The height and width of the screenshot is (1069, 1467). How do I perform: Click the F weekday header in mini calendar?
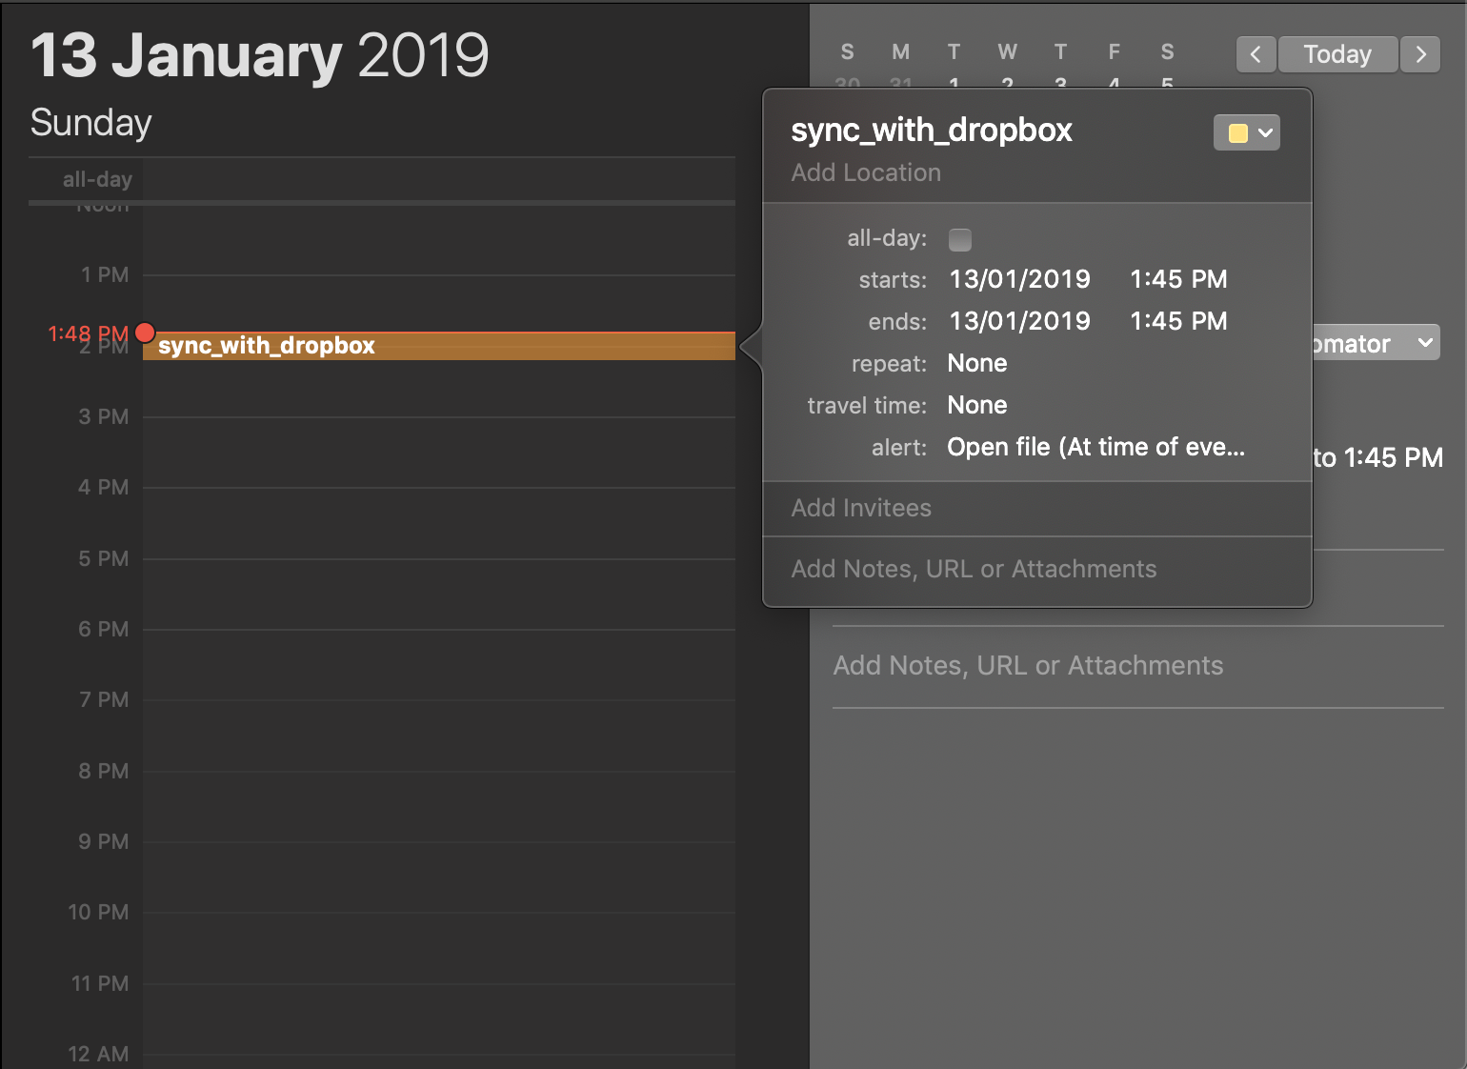[x=1114, y=51]
